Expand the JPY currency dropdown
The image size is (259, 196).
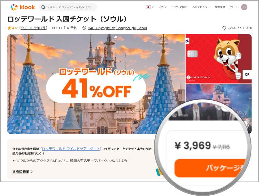(x=163, y=7)
